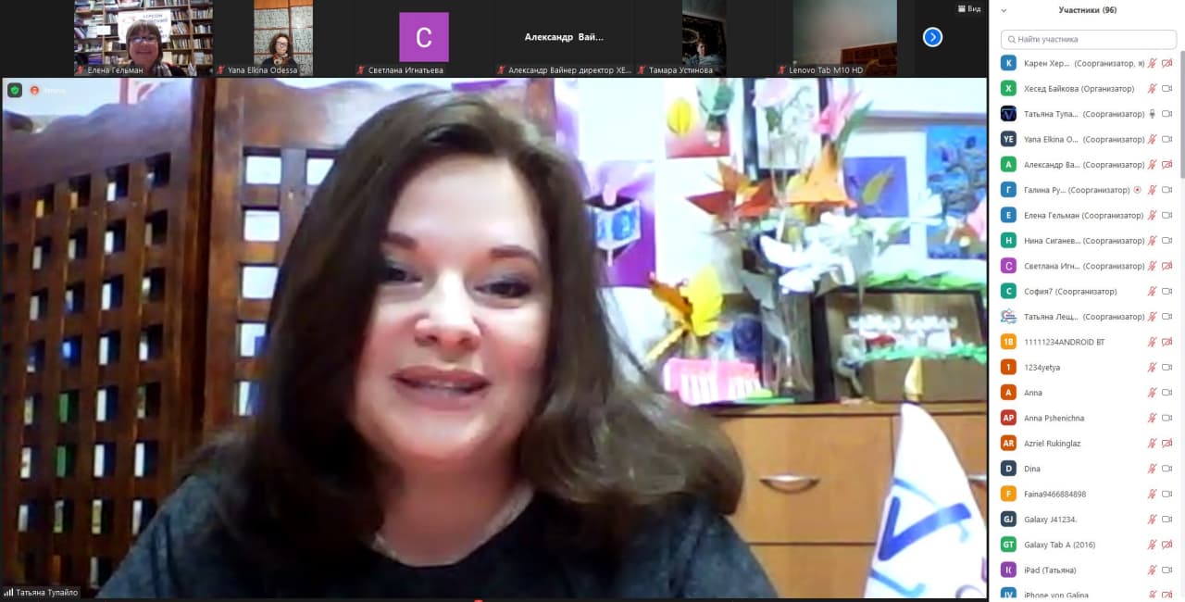Click the crossed camera icon for Galaxy Tab A (2016)
The height and width of the screenshot is (602, 1185).
click(1167, 545)
